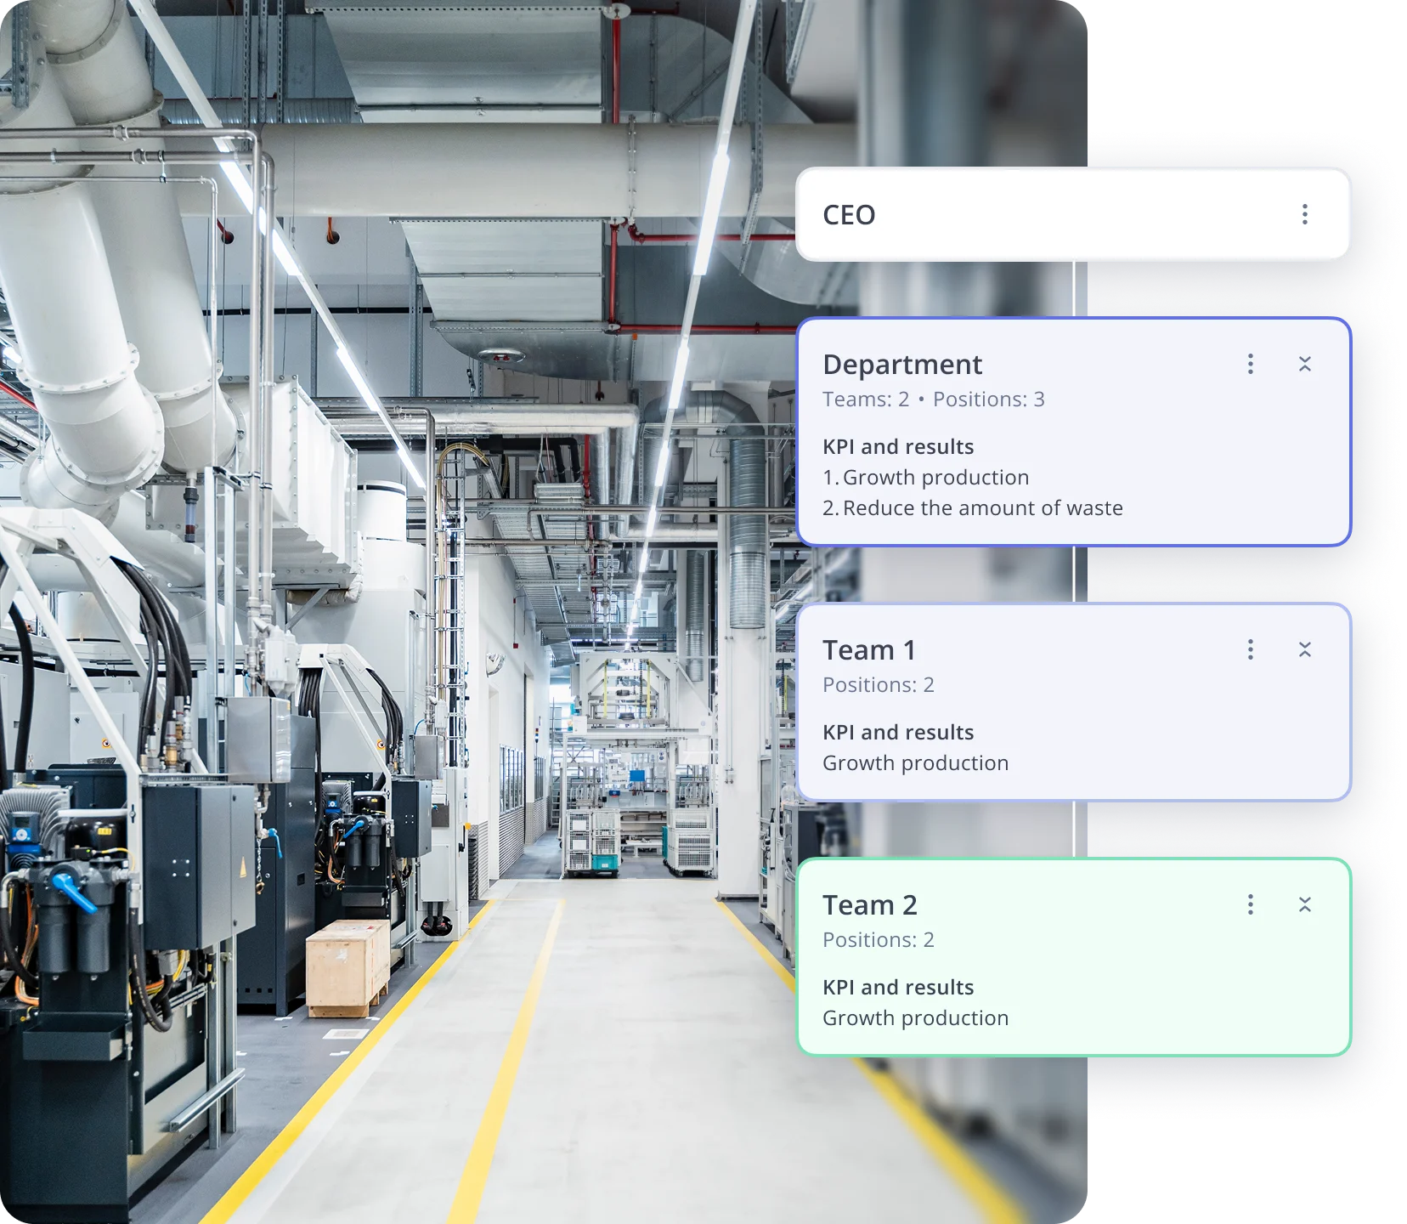Click Team 2's 'Growth production' result
The image size is (1407, 1224).
point(915,1018)
